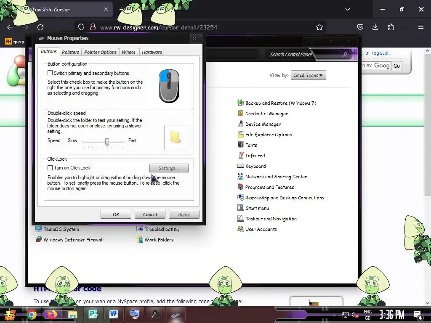Click the muted volume tray icon
431x323 pixels.
355,315
